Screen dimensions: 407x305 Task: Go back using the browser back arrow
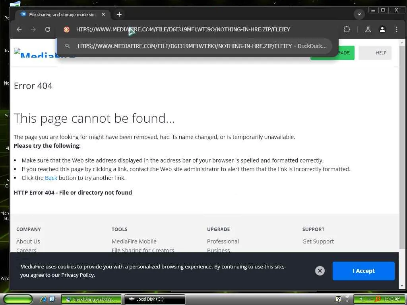(19, 29)
